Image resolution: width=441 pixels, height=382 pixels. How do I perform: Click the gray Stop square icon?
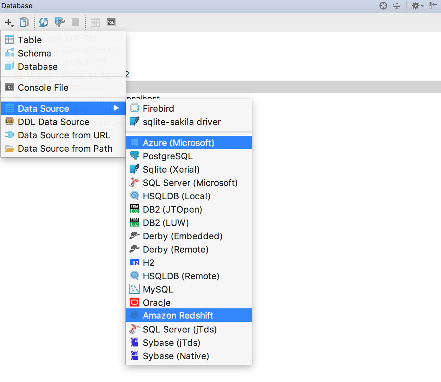76,22
